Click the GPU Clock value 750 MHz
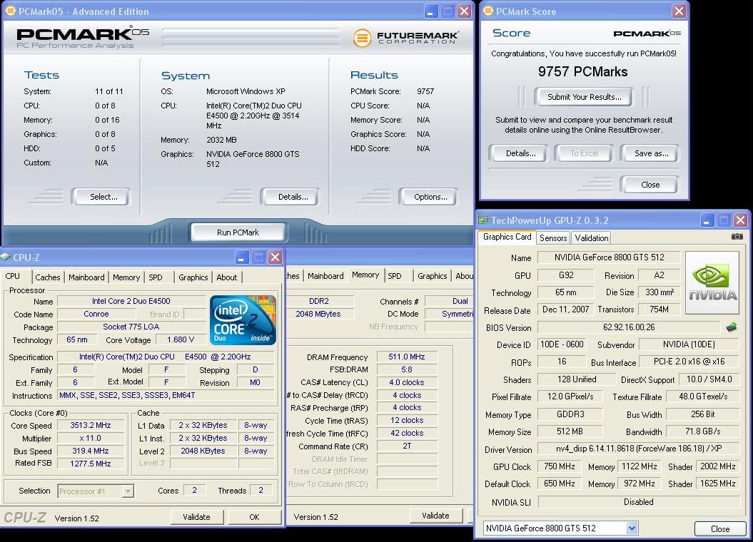This screenshot has width=753, height=542. [560, 466]
